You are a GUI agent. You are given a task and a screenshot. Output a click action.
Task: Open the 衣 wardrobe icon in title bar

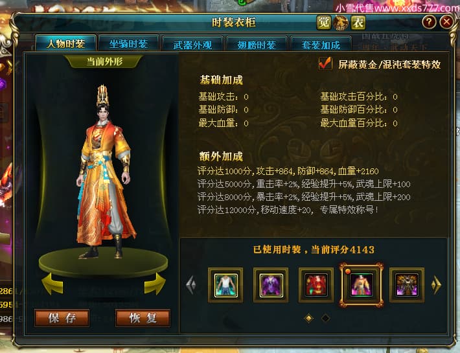coord(358,23)
